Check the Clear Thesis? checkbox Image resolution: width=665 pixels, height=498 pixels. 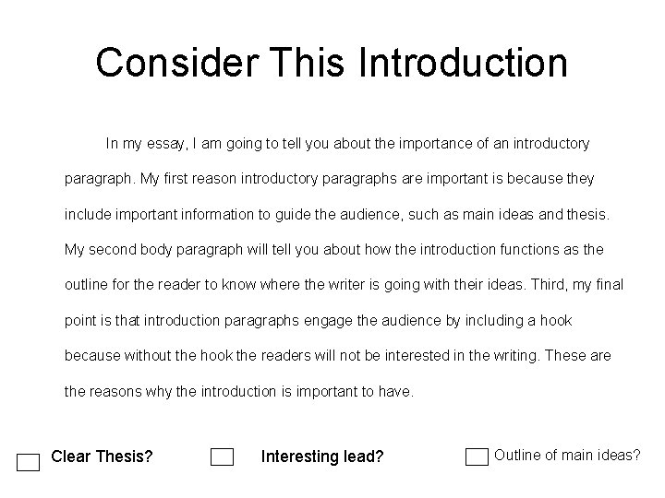click(28, 462)
